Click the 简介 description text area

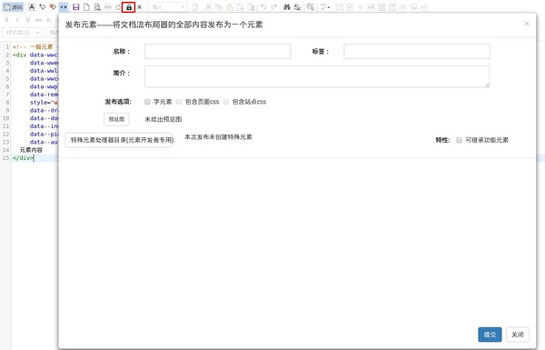click(317, 76)
